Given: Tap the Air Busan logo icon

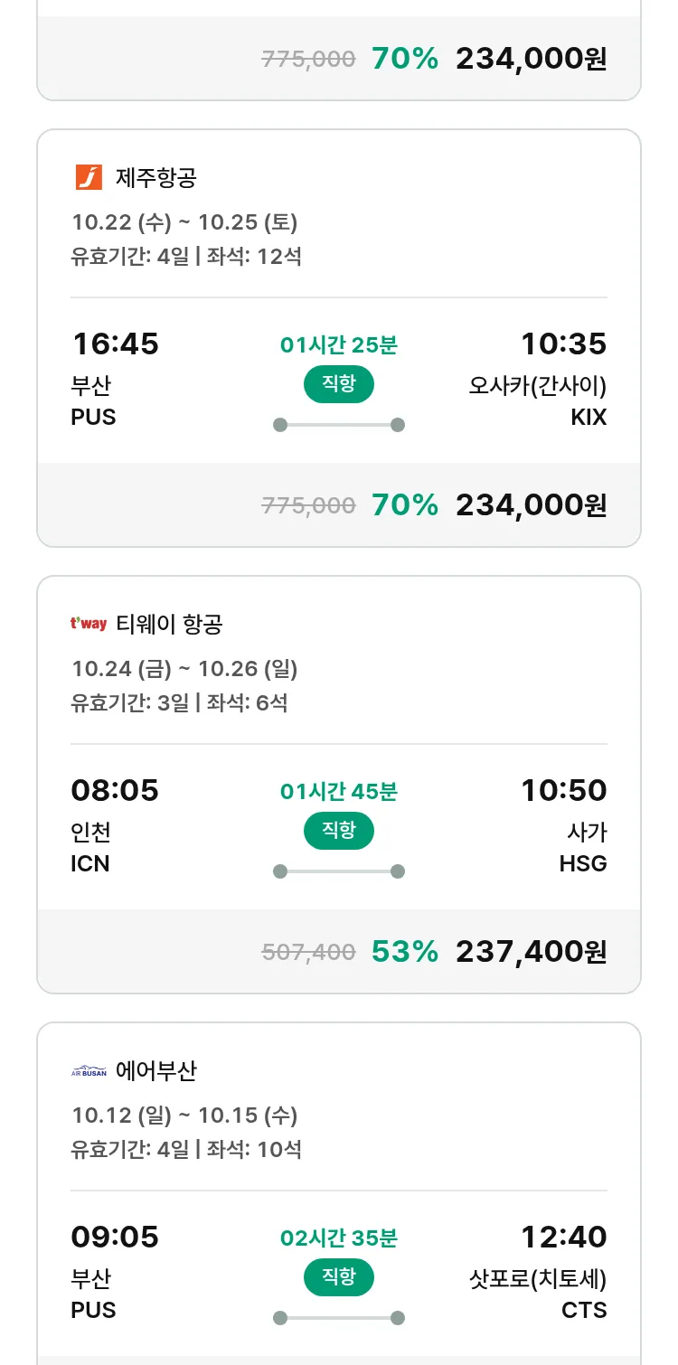Looking at the screenshot, I should 89,1071.
